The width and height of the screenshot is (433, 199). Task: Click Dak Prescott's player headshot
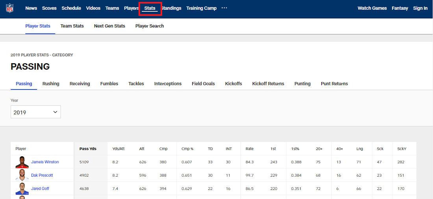(x=22, y=175)
